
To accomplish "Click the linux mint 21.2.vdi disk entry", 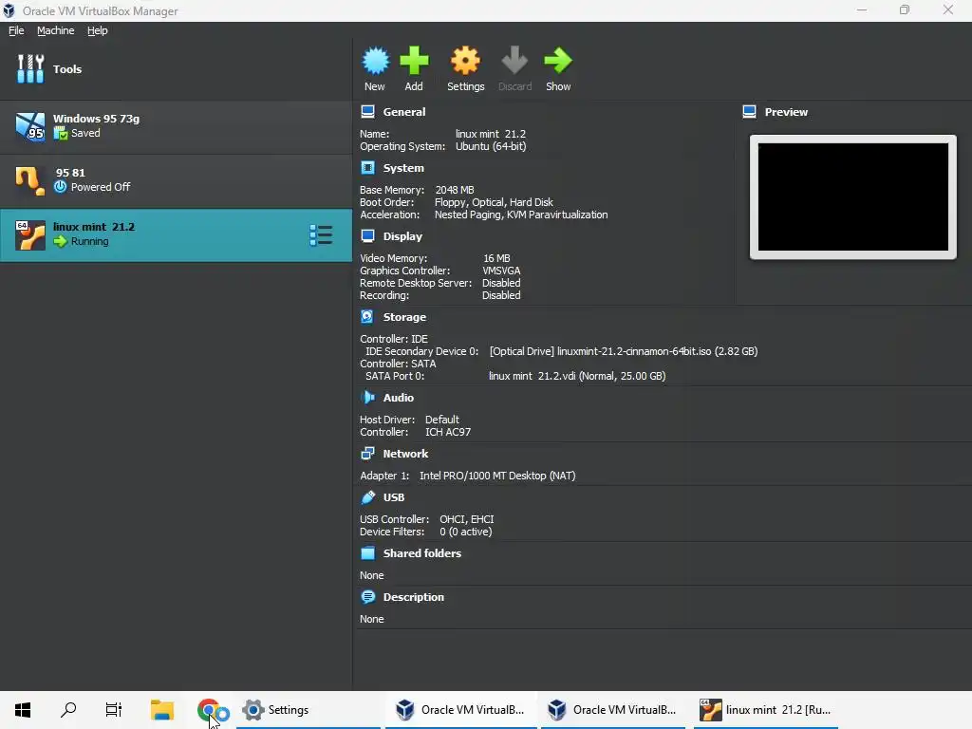I will [x=577, y=376].
